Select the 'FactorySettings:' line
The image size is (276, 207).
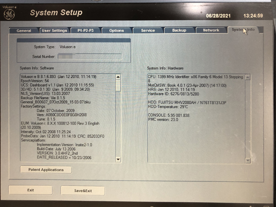click(33, 107)
